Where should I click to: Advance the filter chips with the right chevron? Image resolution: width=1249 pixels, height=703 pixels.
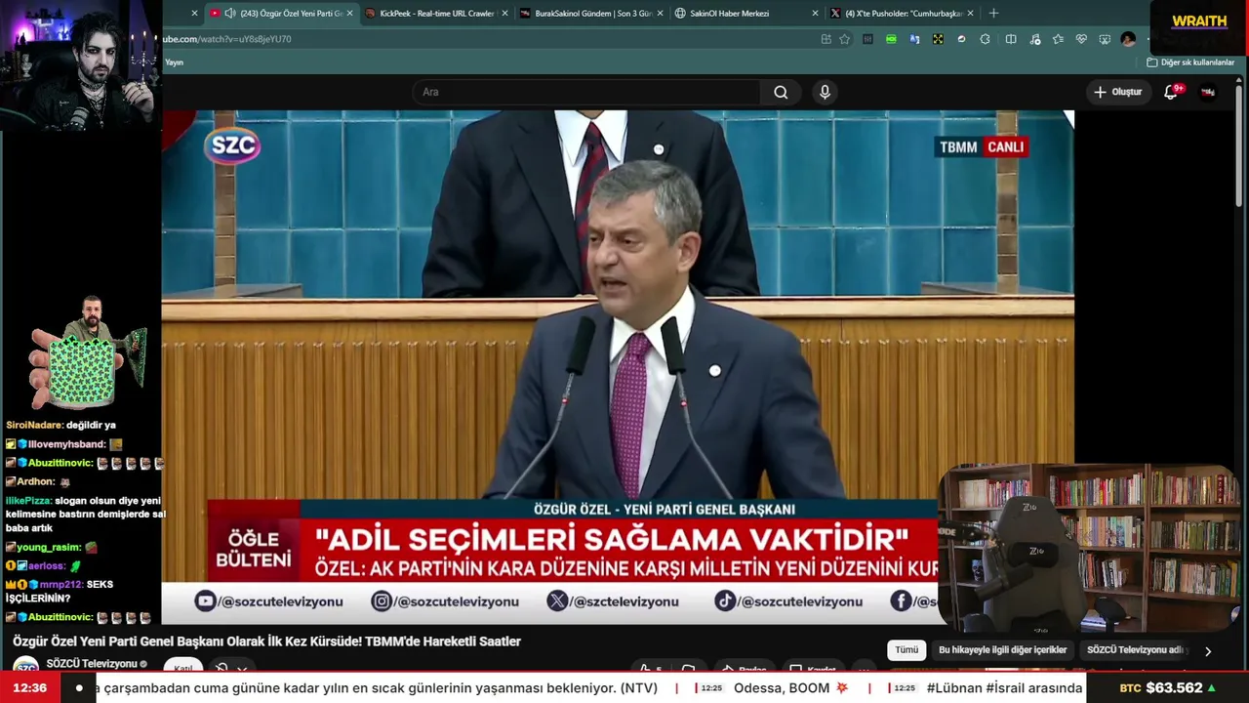tap(1208, 651)
